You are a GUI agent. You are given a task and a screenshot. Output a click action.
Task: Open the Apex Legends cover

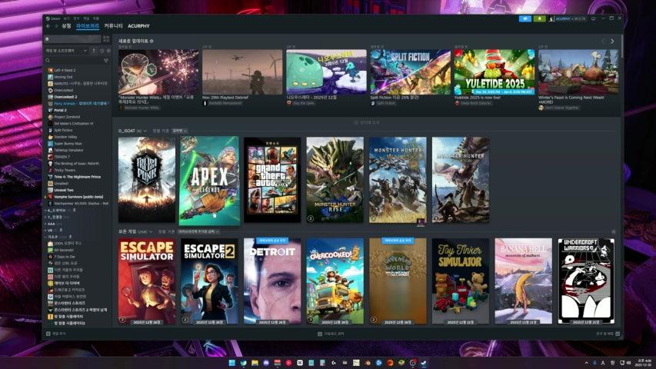(210, 181)
